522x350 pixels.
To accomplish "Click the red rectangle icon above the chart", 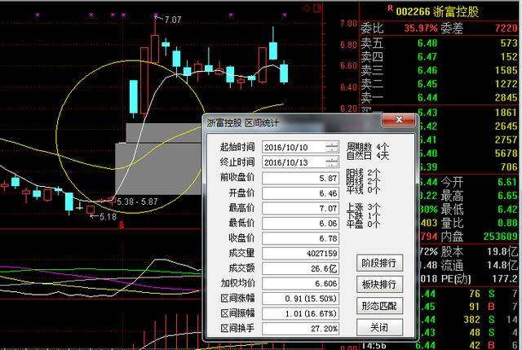I will point(317,7).
